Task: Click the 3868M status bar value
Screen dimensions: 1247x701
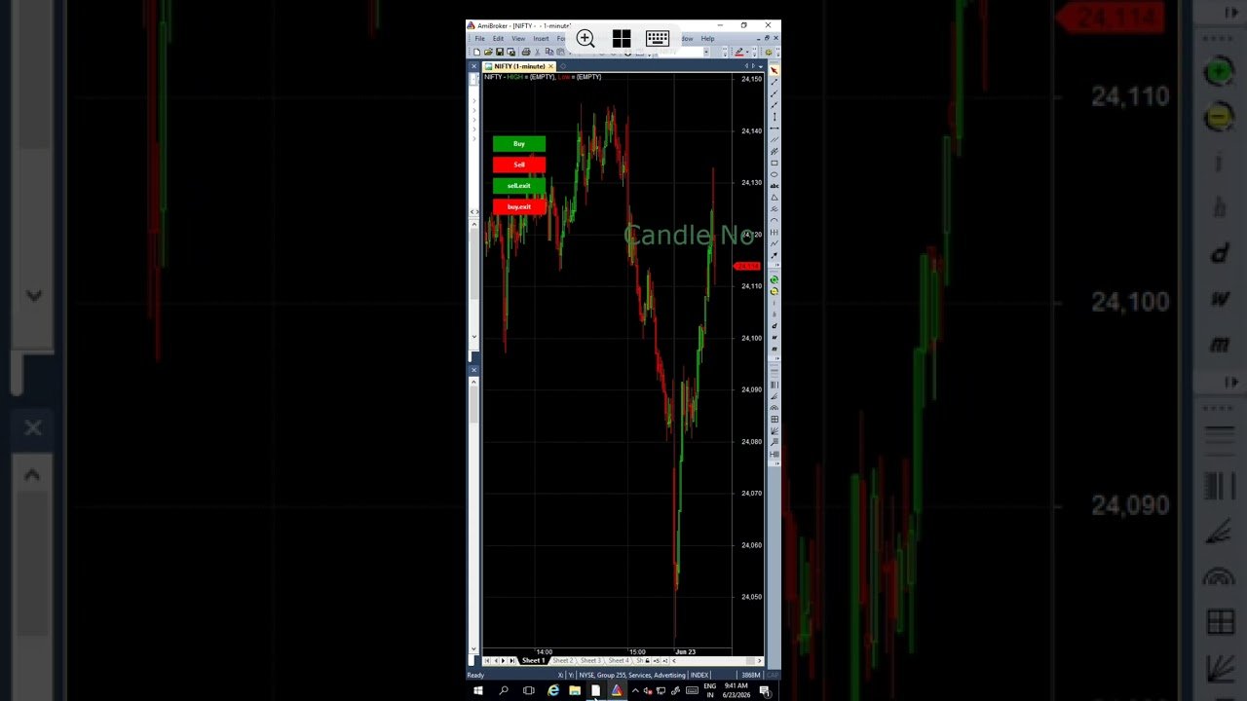Action: tap(750, 675)
